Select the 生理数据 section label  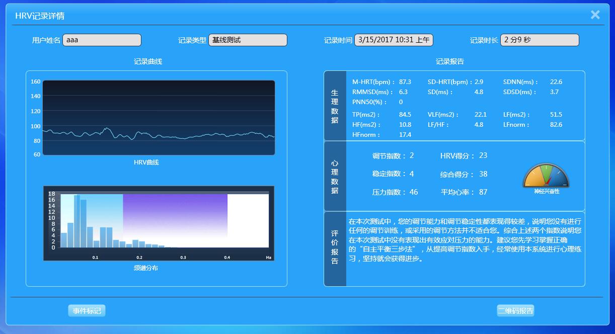coord(335,106)
